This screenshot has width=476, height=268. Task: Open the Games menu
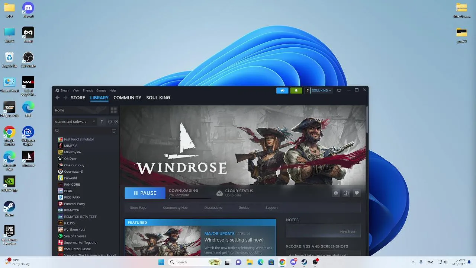[101, 90]
